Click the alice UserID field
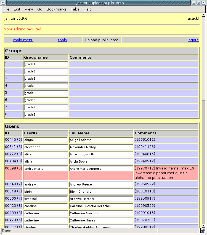 click(46, 154)
